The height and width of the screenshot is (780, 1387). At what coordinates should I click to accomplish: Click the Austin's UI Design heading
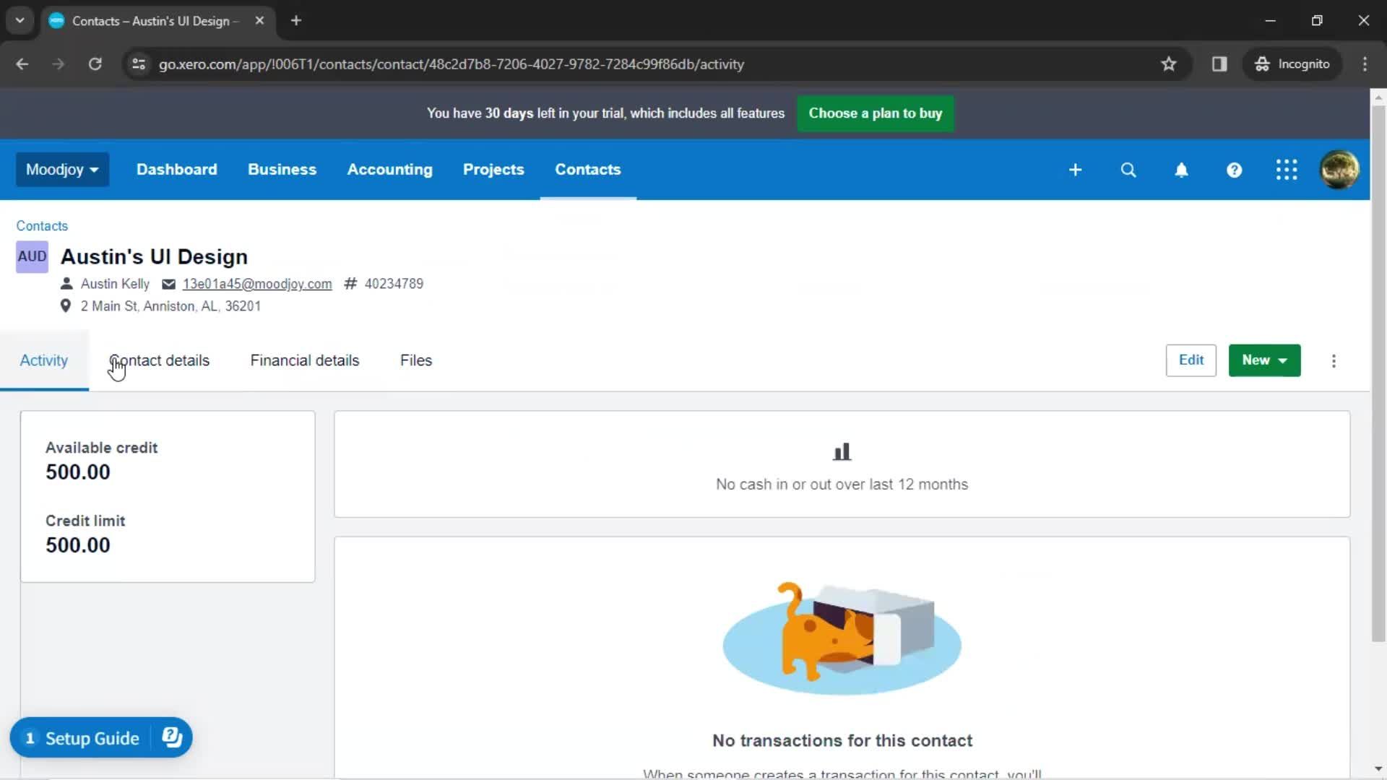click(x=154, y=257)
